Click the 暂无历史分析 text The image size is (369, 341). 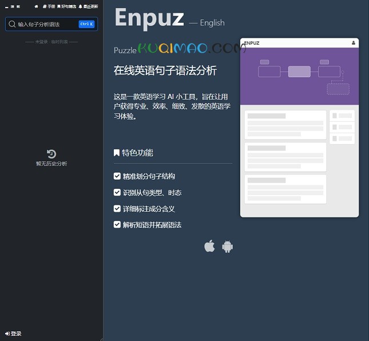(51, 164)
